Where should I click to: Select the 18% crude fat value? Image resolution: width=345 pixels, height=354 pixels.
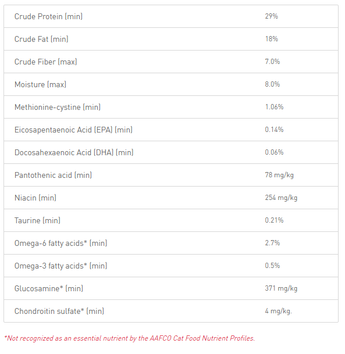[x=271, y=39]
